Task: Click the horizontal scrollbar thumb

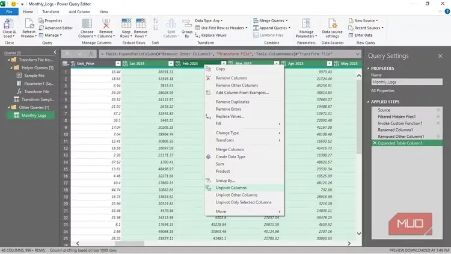Action: (129, 243)
